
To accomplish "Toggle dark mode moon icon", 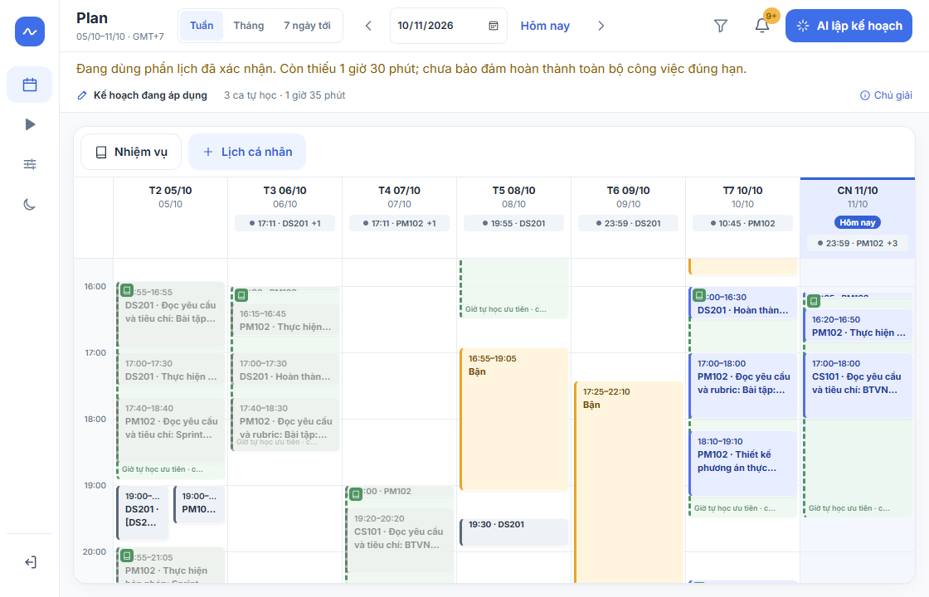I will pos(30,204).
